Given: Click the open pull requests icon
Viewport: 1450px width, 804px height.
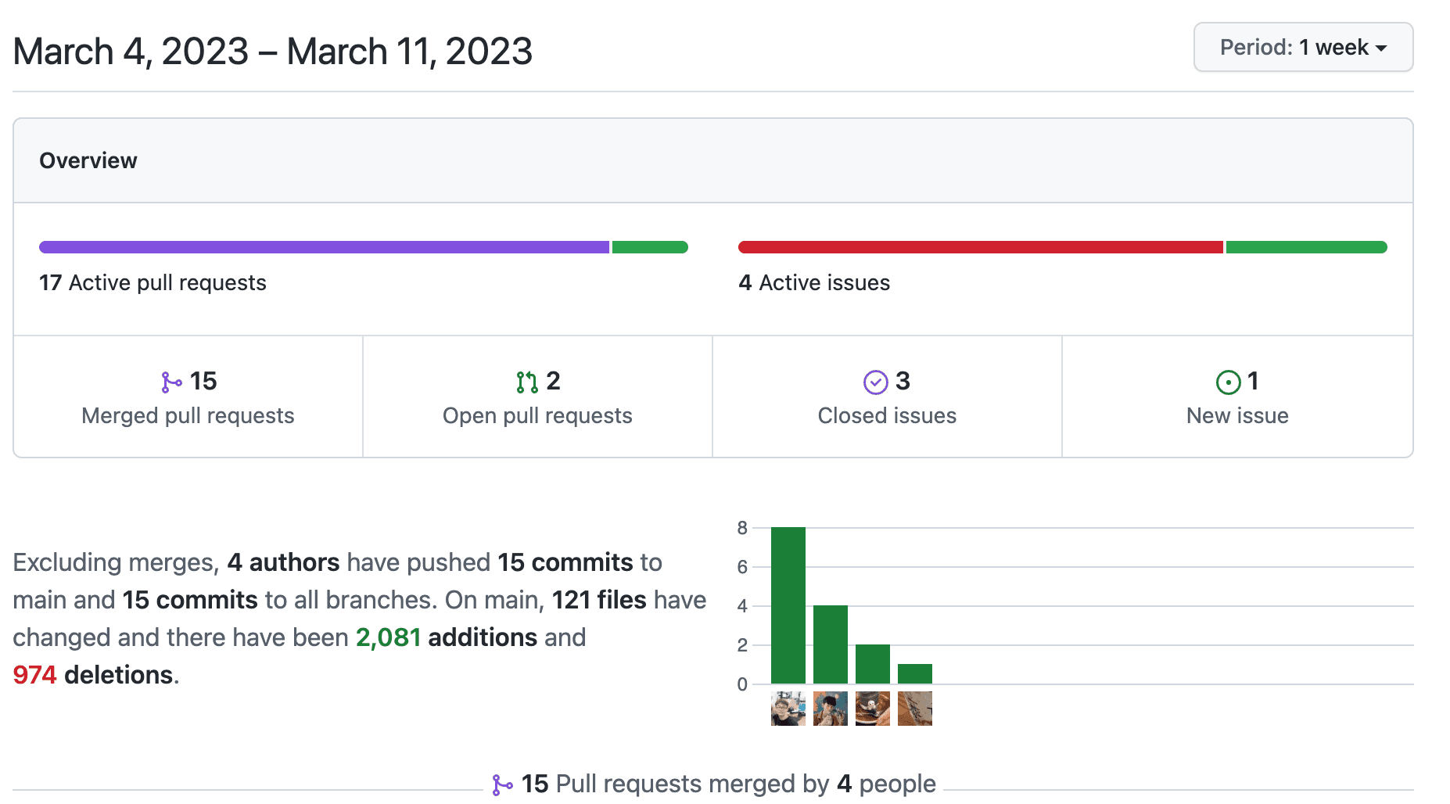Looking at the screenshot, I should pos(526,382).
